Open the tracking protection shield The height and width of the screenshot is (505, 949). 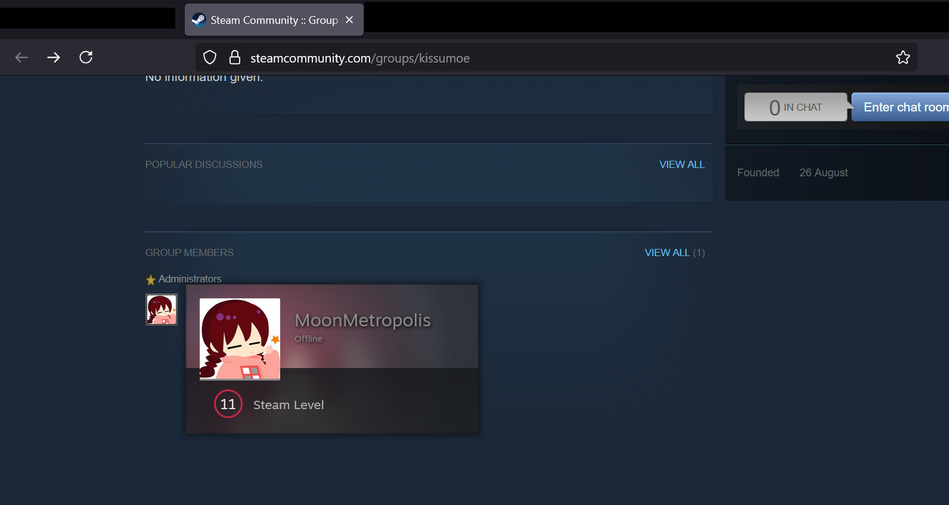pyautogui.click(x=210, y=58)
